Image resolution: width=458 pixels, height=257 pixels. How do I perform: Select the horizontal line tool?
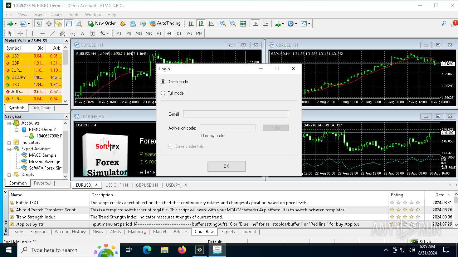pos(42,33)
